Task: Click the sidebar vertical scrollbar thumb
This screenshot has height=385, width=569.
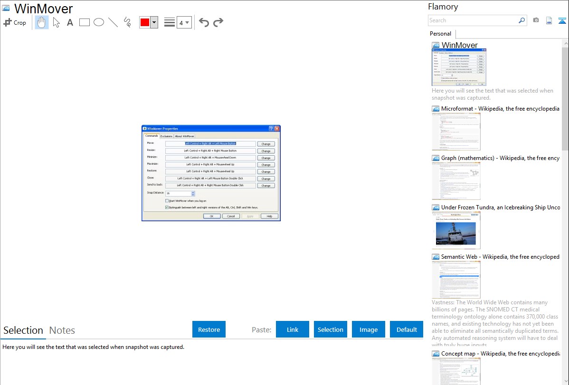Action: tap(565, 99)
